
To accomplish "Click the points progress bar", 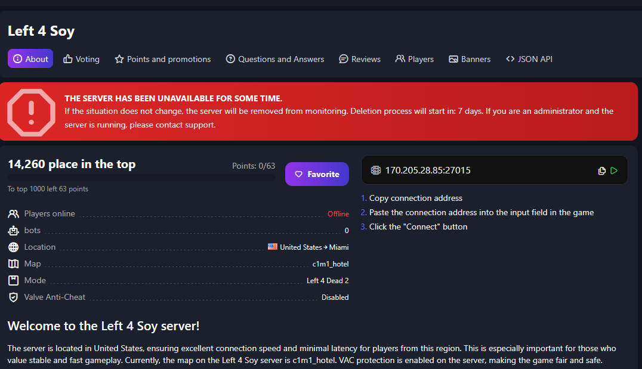I will 141,178.
